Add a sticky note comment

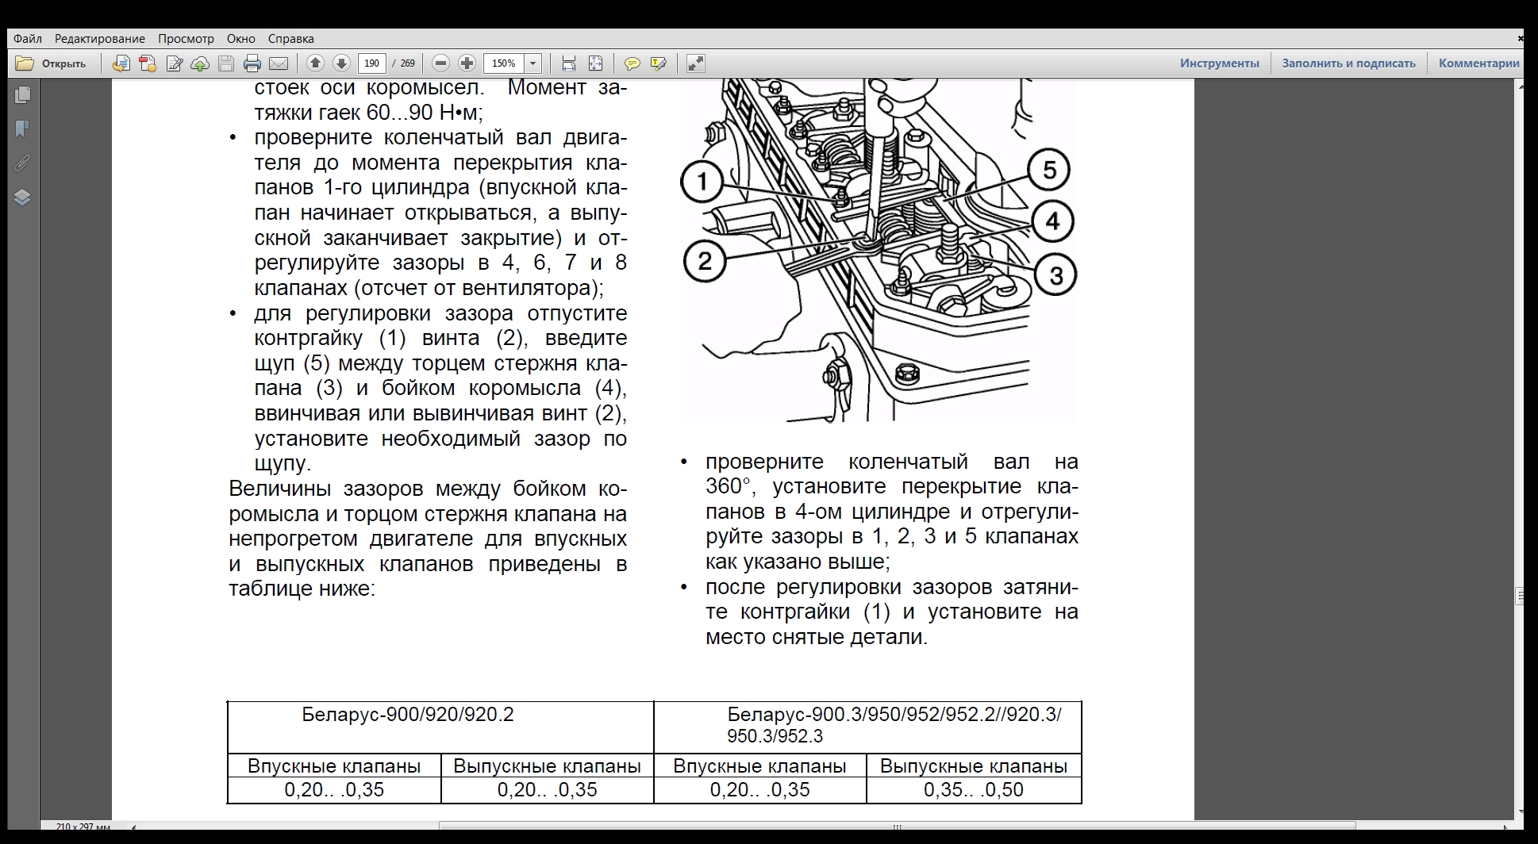632,64
